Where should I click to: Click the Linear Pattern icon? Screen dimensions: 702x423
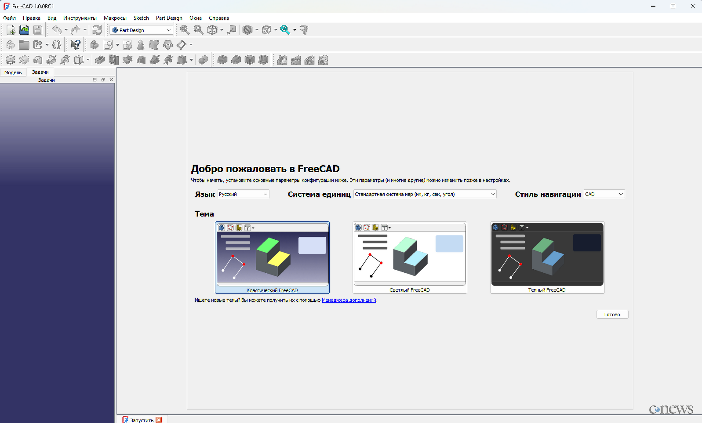tap(296, 60)
